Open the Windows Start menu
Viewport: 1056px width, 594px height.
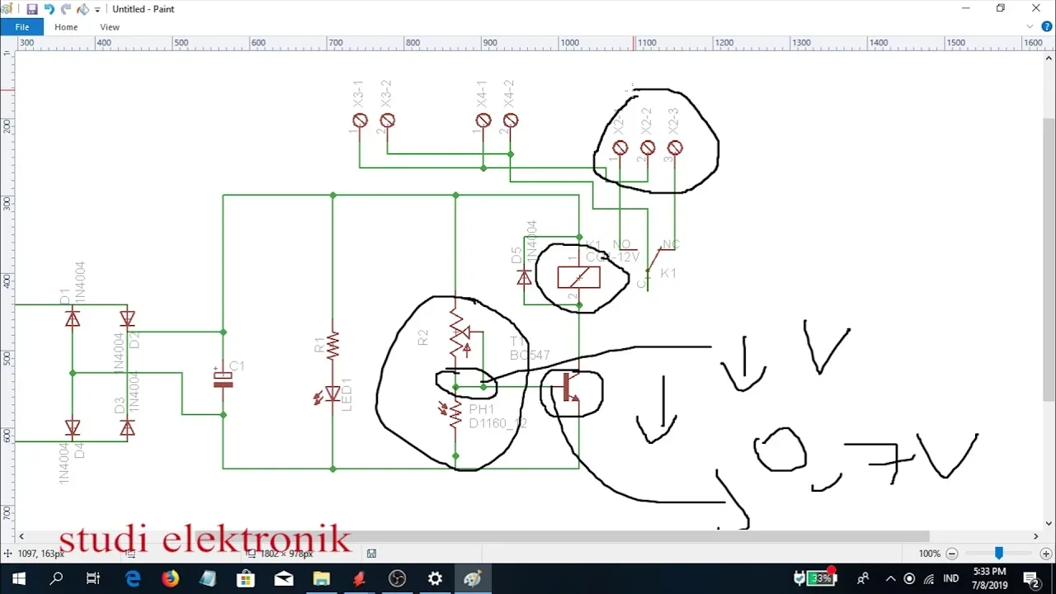tap(18, 578)
